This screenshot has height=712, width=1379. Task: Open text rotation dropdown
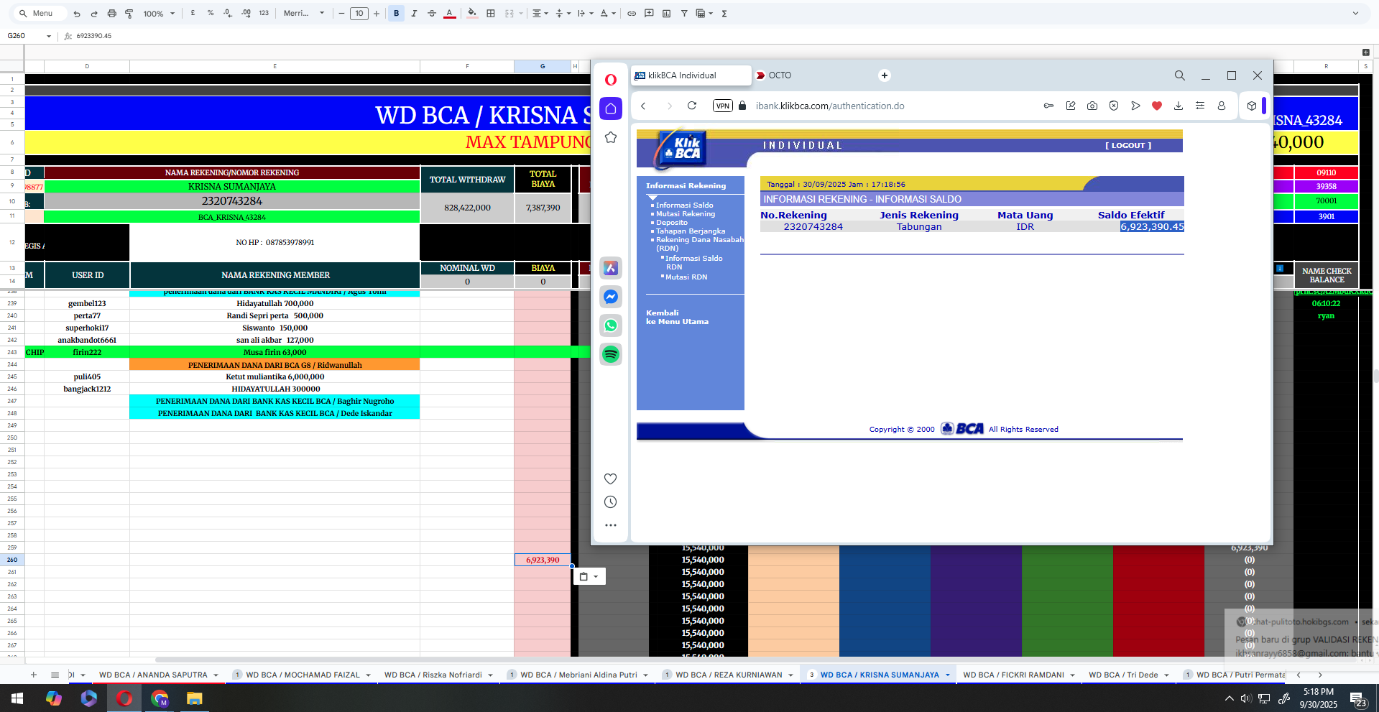(x=608, y=14)
